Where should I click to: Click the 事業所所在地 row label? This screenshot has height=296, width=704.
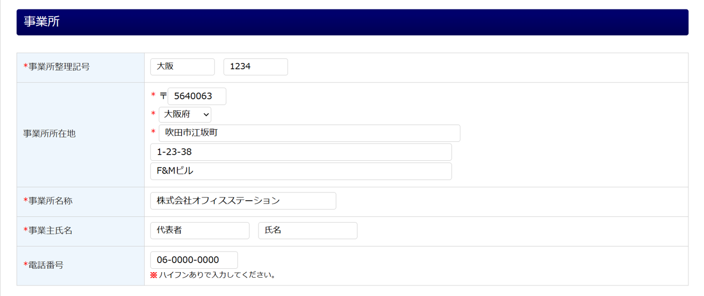click(49, 134)
